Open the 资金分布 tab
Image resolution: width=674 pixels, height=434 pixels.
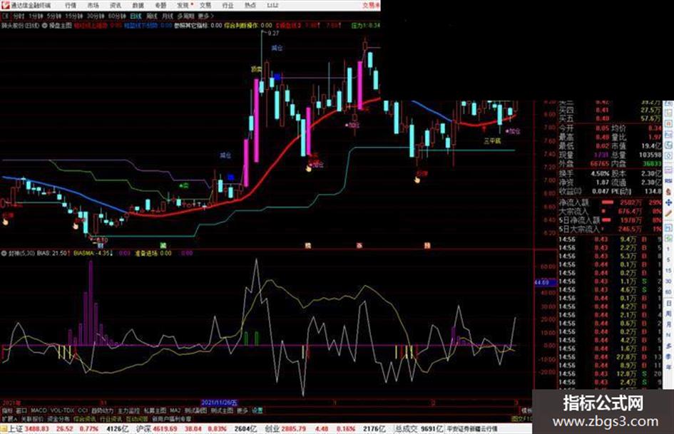coord(58,418)
